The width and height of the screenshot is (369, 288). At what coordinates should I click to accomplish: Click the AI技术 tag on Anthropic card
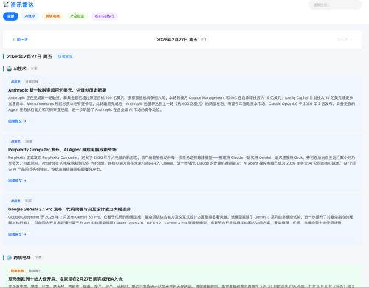tap(15, 82)
